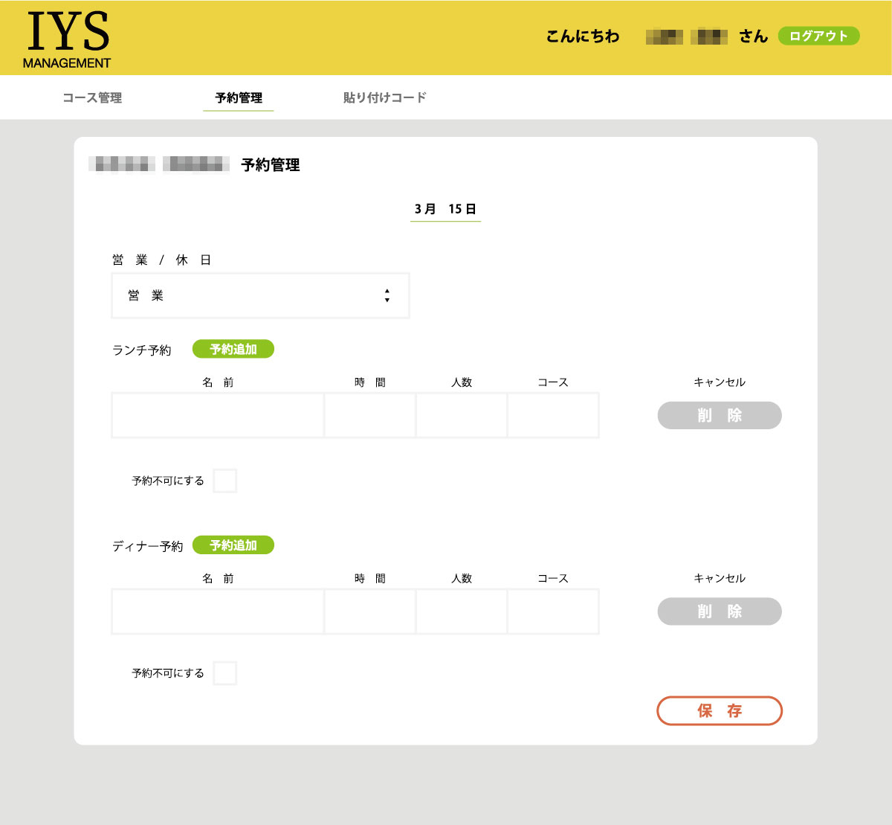
Task: Click the lunch reservation 人数 field
Action: (462, 415)
